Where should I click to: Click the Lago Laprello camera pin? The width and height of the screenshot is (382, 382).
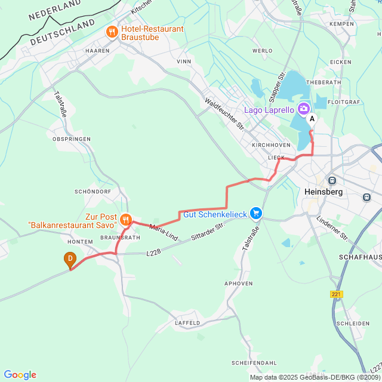click(x=304, y=109)
